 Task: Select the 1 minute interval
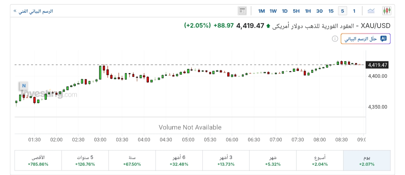[354, 11]
